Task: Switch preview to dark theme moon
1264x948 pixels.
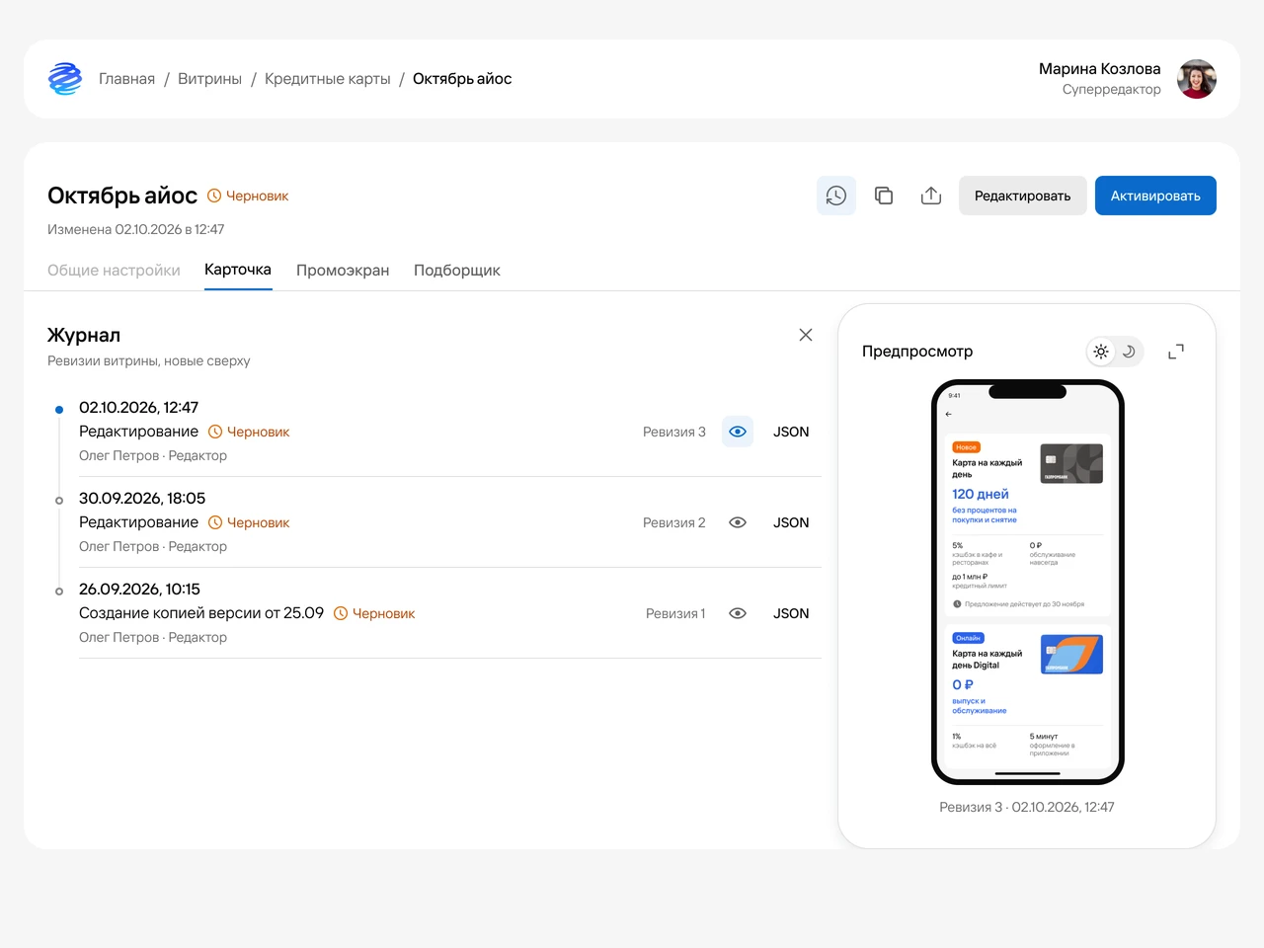Action: click(1129, 352)
